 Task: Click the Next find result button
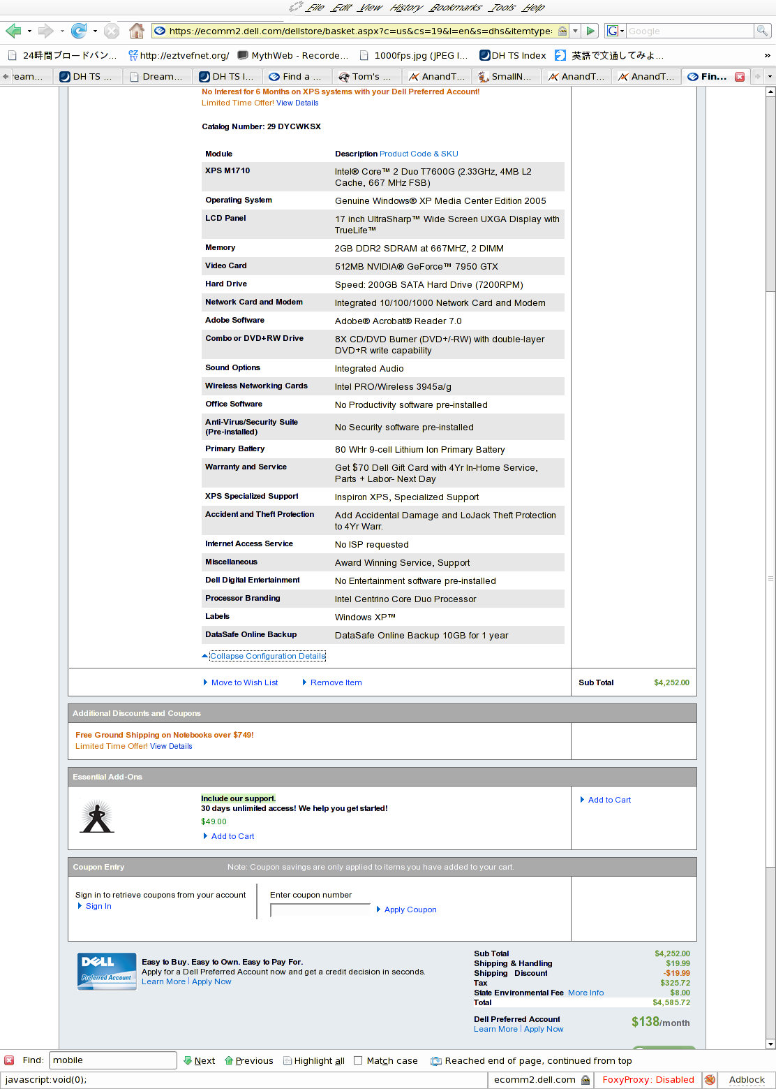[199, 1060]
